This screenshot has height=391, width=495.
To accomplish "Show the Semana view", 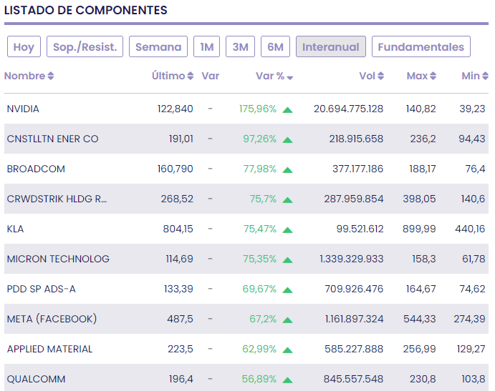I will pyautogui.click(x=158, y=47).
